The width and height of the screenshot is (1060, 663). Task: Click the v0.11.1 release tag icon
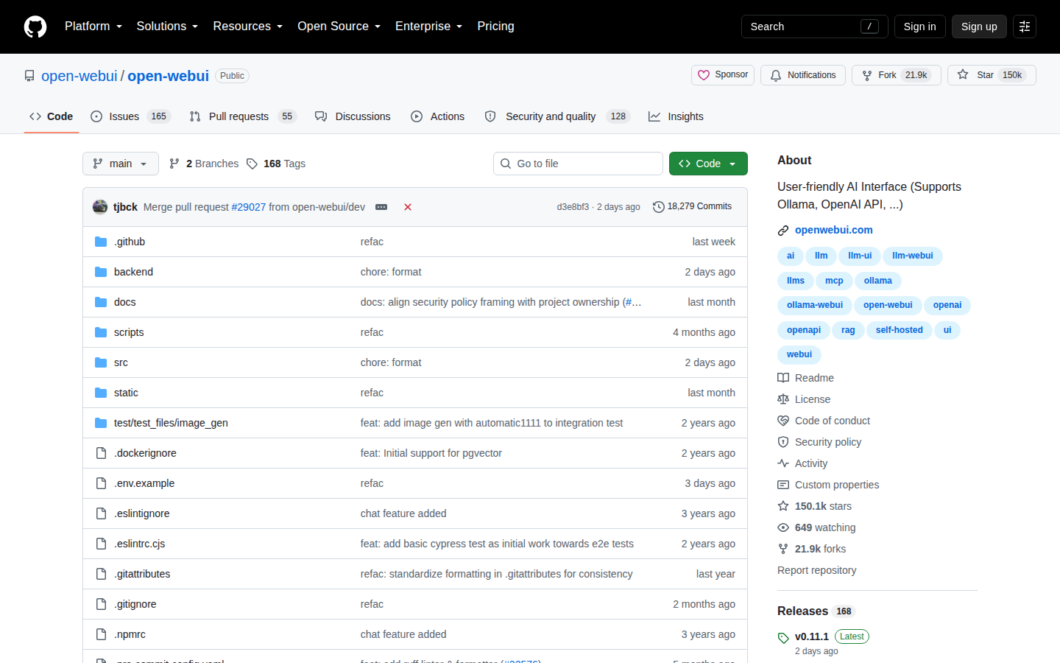783,638
